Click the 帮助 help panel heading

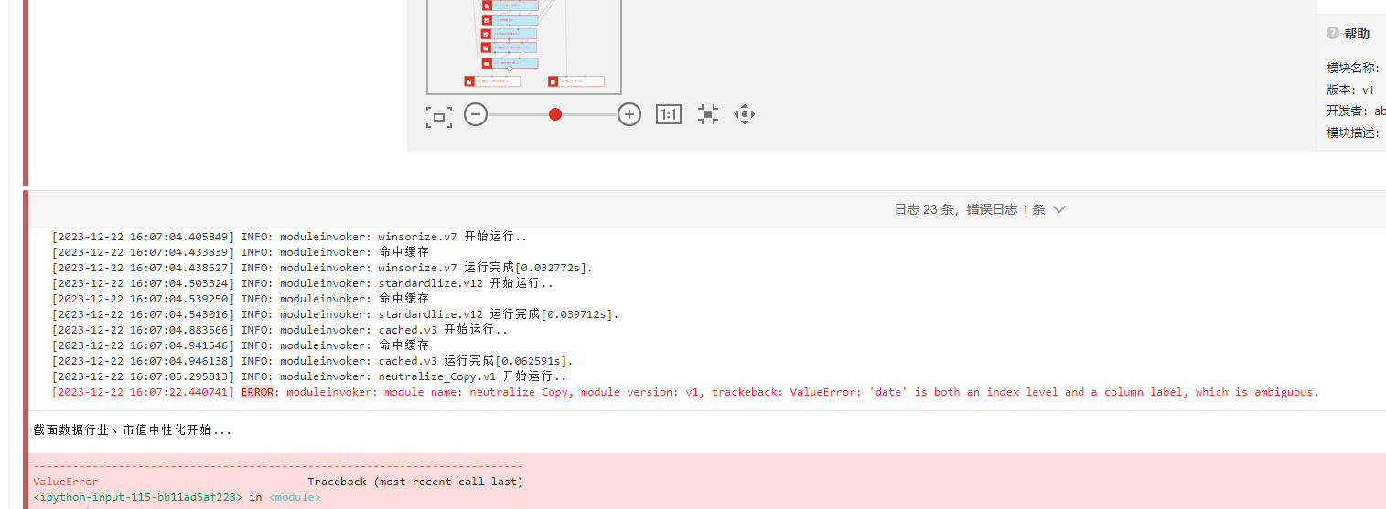pos(1357,34)
